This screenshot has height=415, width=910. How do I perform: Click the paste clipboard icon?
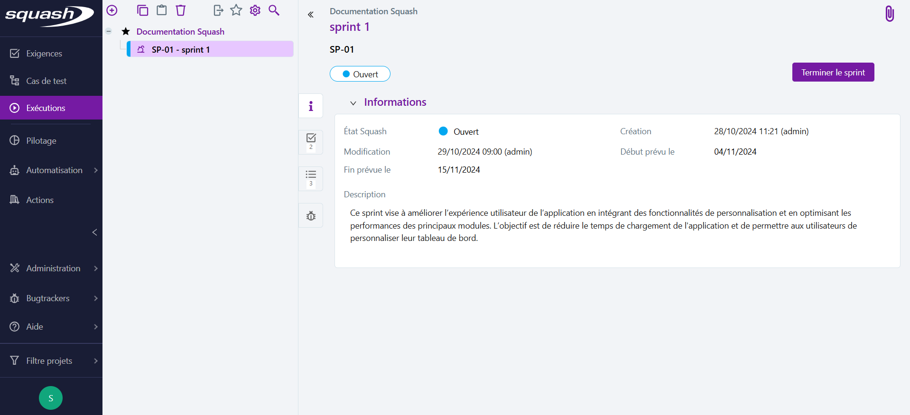click(162, 10)
